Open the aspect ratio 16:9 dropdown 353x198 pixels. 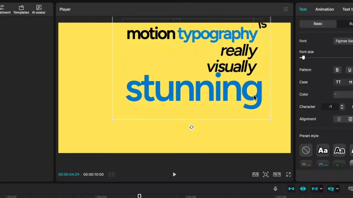coord(277,174)
